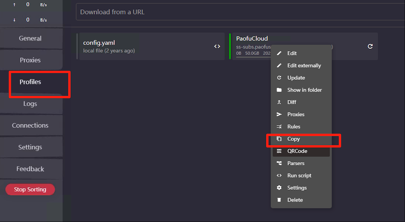Choose Update in the context menu
The width and height of the screenshot is (405, 222).
pyautogui.click(x=296, y=78)
